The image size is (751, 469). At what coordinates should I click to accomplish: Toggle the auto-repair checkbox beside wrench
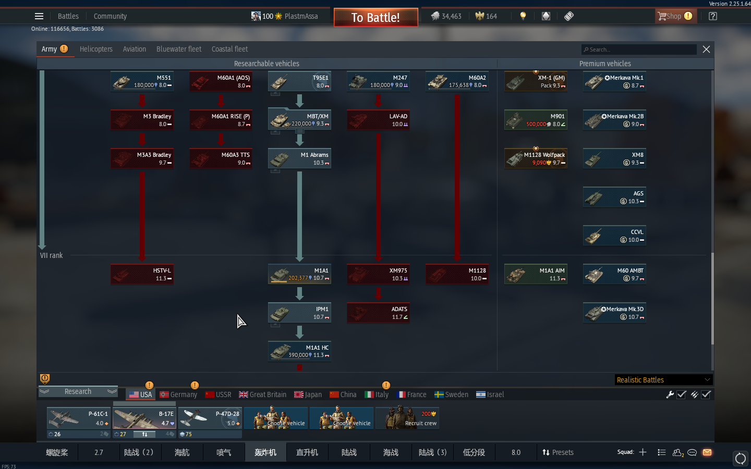pyautogui.click(x=682, y=394)
